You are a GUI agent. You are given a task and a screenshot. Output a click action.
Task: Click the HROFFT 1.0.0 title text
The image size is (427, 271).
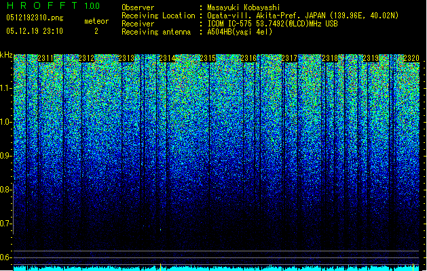[53, 5]
